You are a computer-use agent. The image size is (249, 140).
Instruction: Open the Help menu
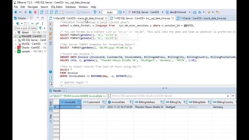click(93, 7)
